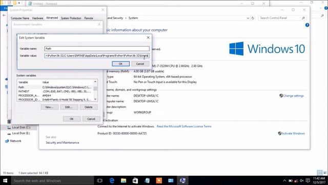The width and height of the screenshot is (328, 185).
Task: Click System in the breadcrumb path
Action: coord(133,18)
